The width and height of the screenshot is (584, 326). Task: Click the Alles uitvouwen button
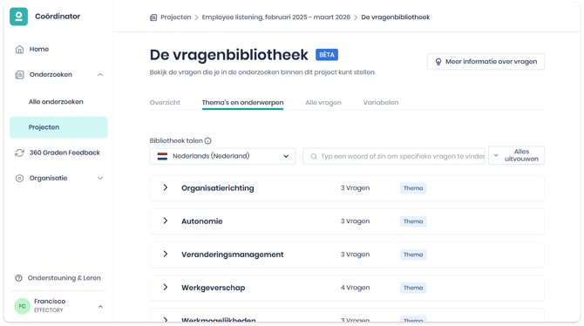516,155
